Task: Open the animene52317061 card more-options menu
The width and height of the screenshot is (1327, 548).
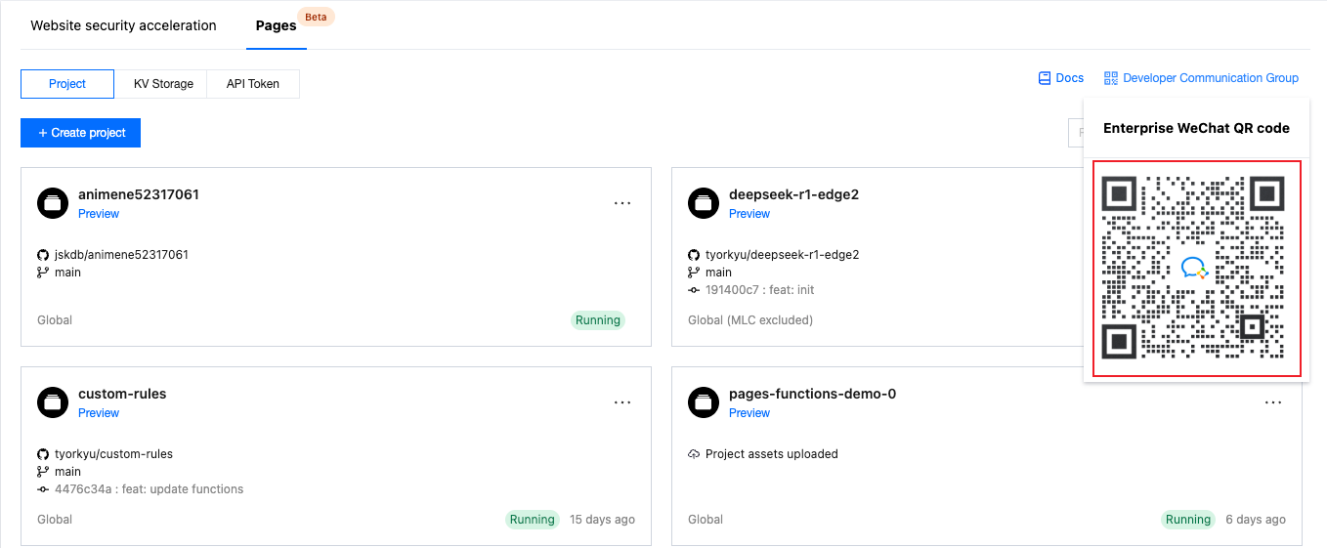Action: click(622, 203)
